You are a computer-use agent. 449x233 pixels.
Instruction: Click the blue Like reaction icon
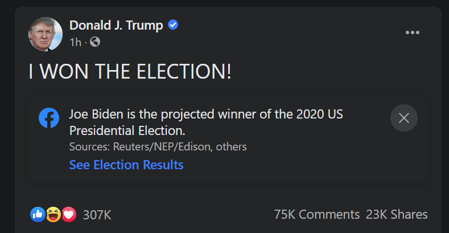point(38,214)
